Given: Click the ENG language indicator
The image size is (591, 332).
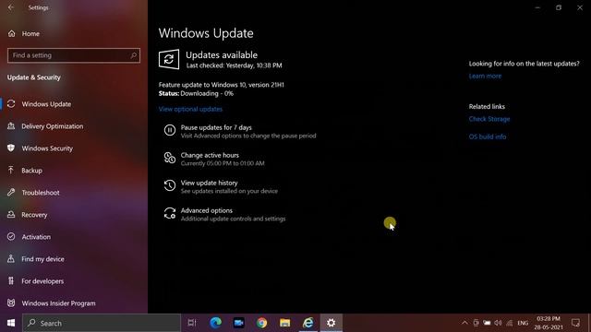Looking at the screenshot, I should click(523, 323).
